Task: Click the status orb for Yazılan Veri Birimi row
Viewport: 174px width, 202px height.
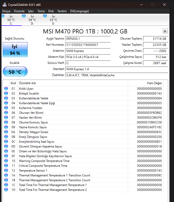Action: [x=6, y=117]
